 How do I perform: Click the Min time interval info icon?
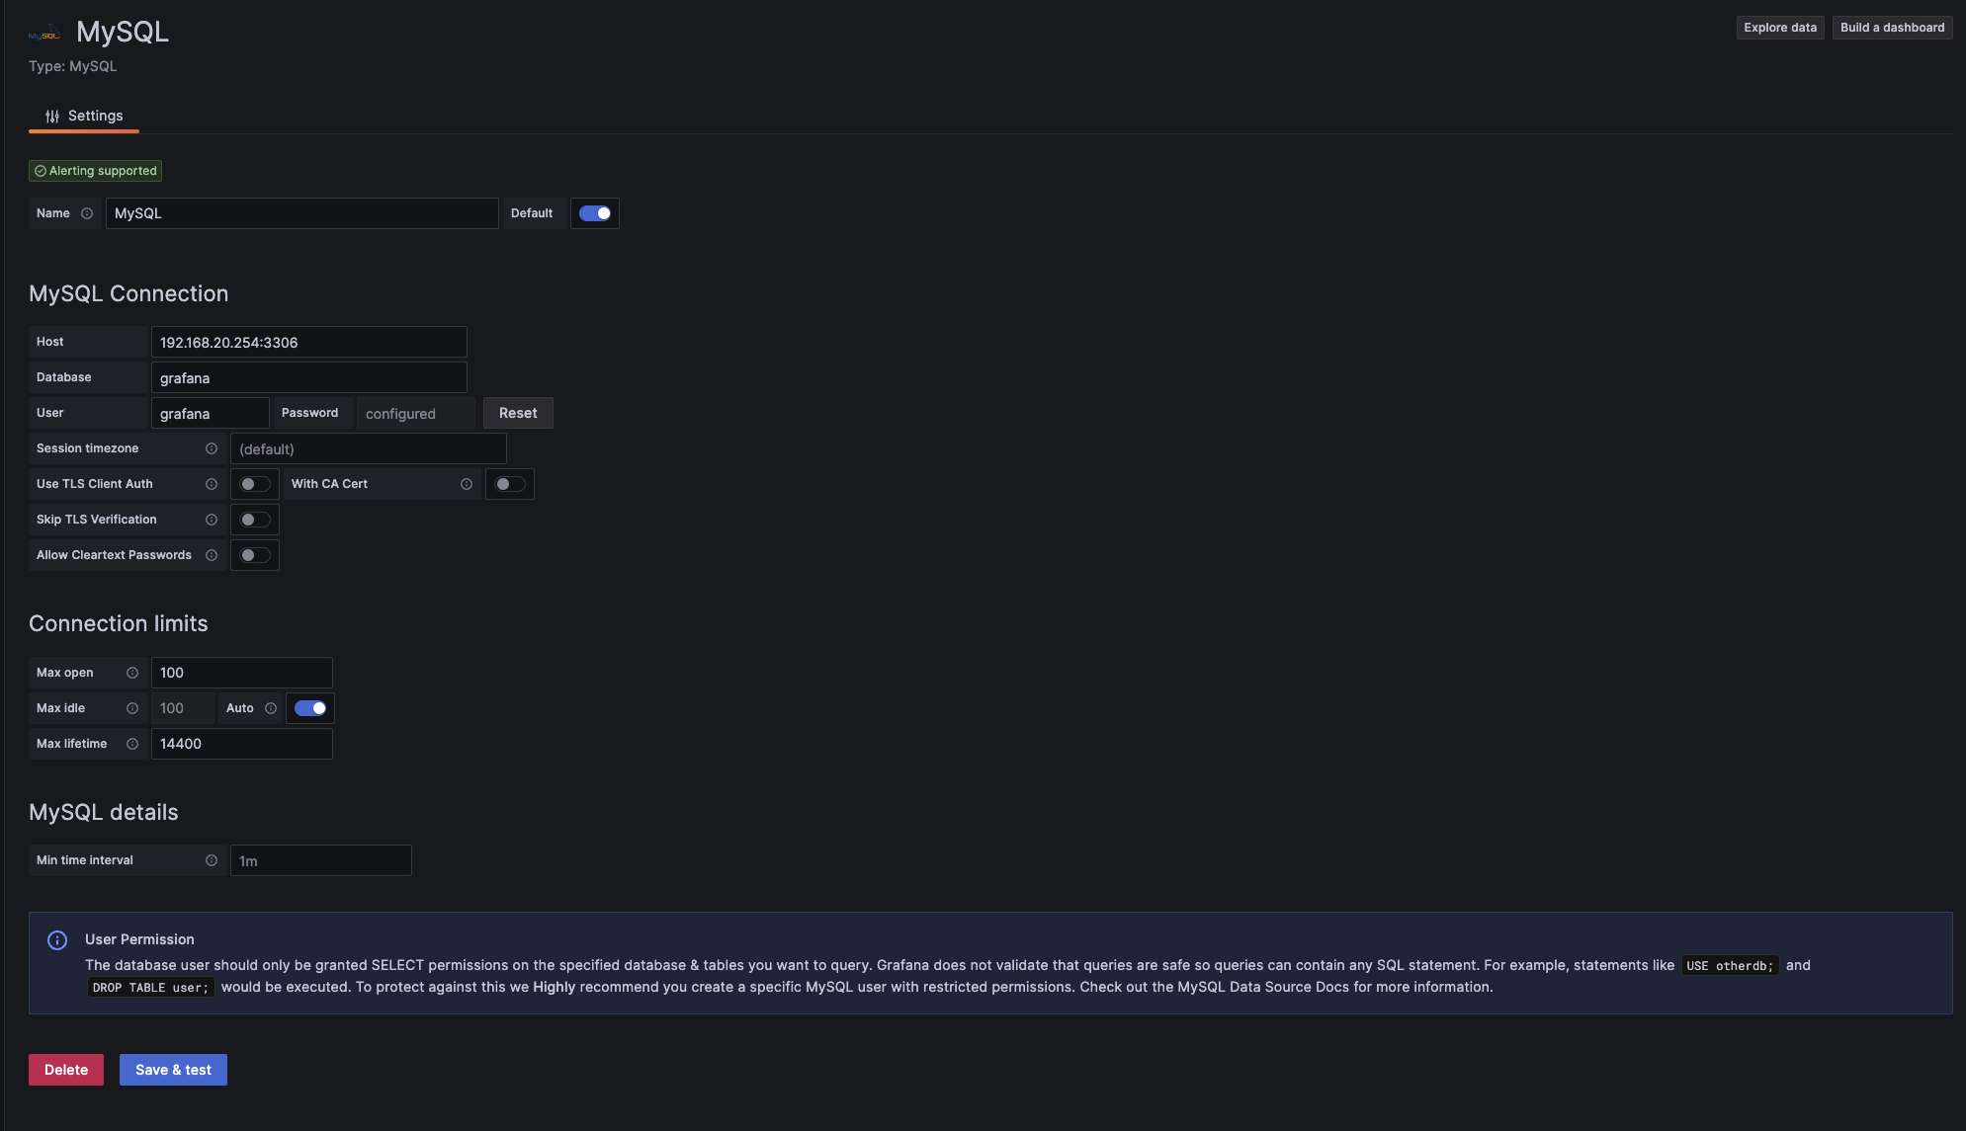pyautogui.click(x=212, y=860)
